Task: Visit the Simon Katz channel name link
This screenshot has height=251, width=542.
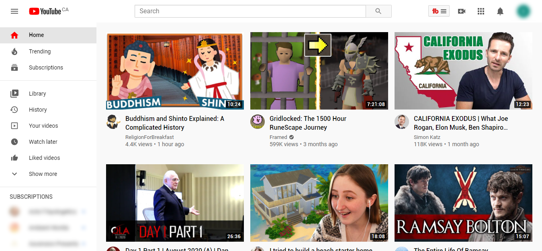Action: click(427, 137)
